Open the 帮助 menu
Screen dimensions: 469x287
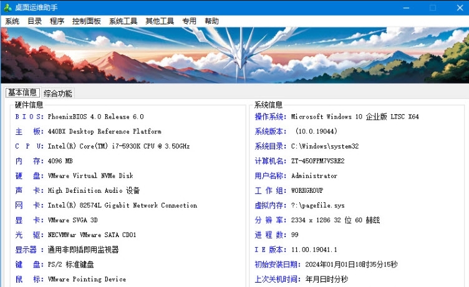pyautogui.click(x=211, y=21)
